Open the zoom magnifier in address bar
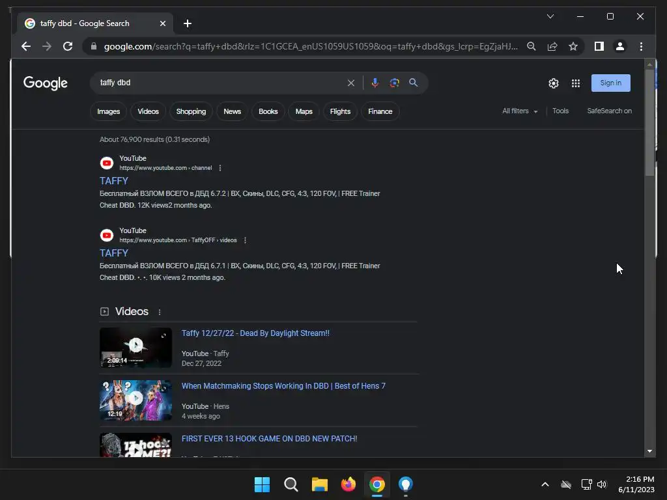Screen dimensions: 667x500 532,46
